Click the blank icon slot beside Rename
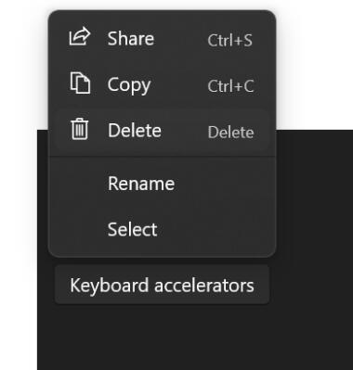 coord(80,184)
